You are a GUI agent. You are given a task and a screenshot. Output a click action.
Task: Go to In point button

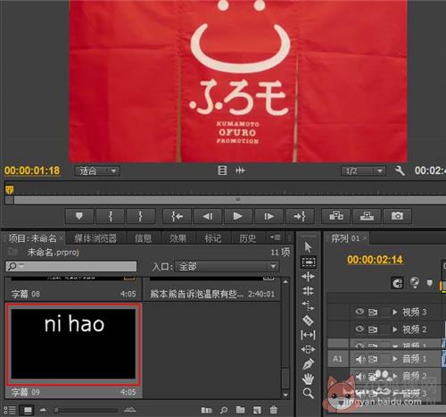tap(178, 216)
